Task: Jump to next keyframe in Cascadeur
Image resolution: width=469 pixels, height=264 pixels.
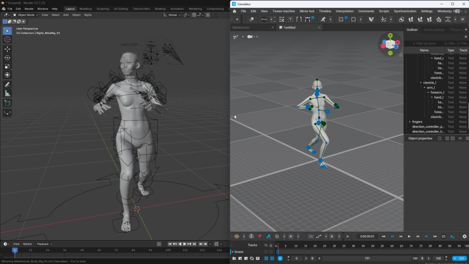Action: (x=426, y=236)
